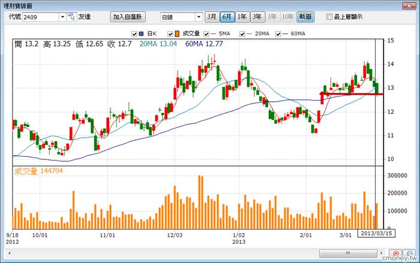The image size is (420, 263).
Task: Click the scrollbar right arrow below the chart
Action: pos(382,253)
